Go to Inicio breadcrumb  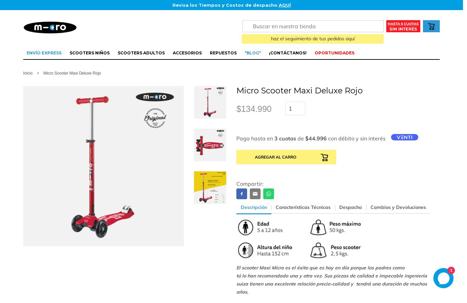[28, 73]
